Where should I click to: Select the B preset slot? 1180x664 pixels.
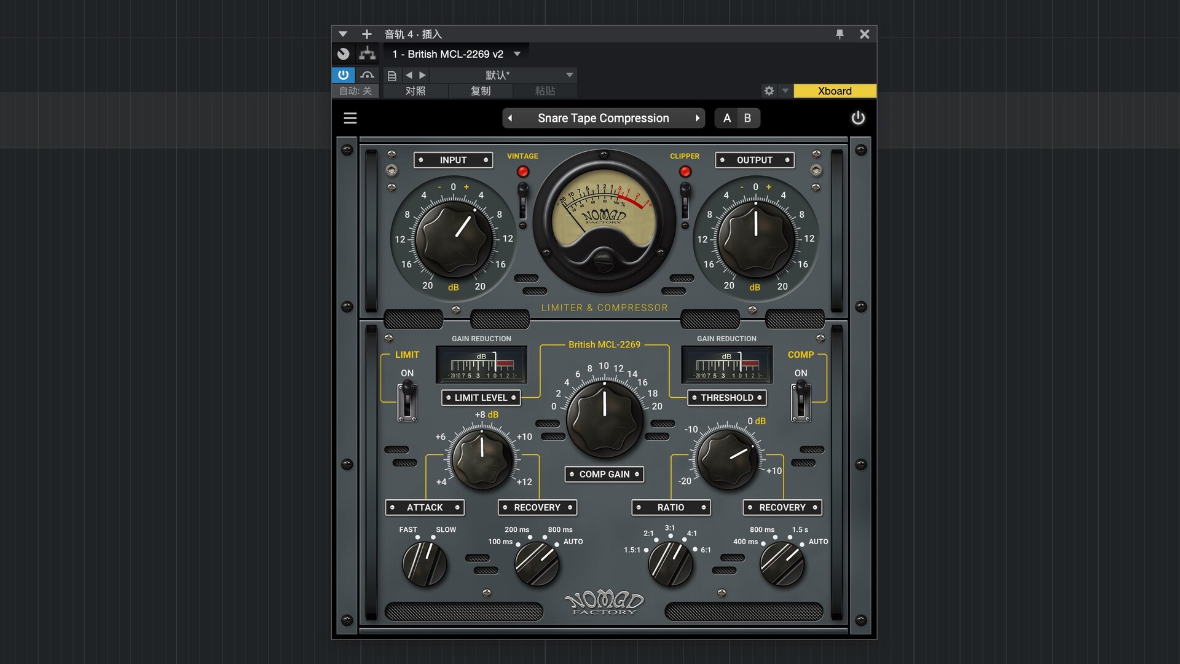pos(747,118)
